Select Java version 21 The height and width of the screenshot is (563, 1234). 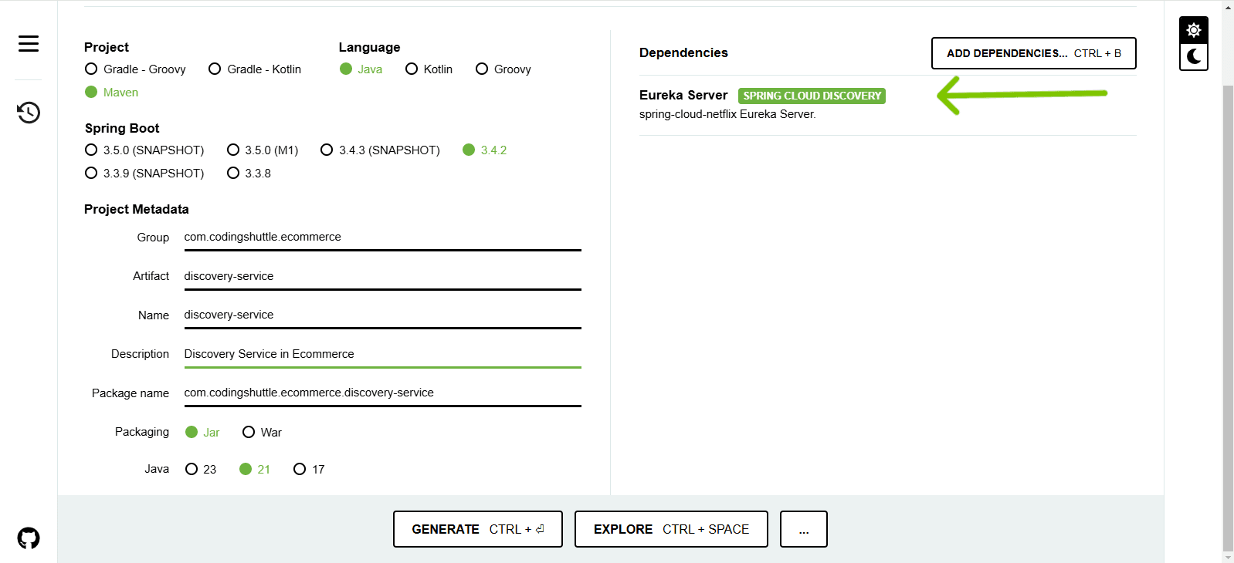click(x=255, y=470)
